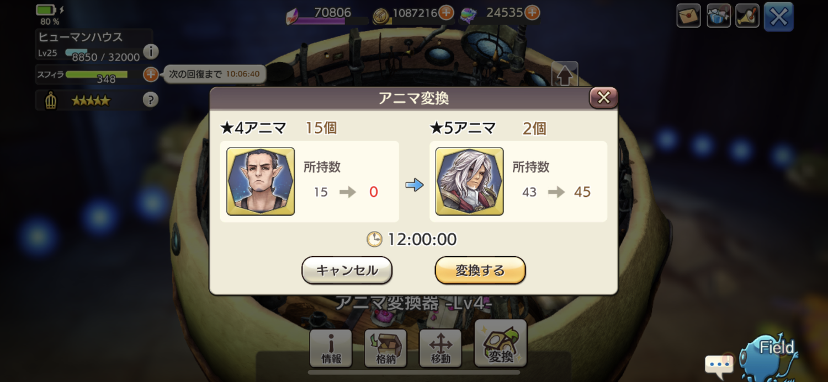
Task: Recover スフィラ with plus icon
Action: 151,74
